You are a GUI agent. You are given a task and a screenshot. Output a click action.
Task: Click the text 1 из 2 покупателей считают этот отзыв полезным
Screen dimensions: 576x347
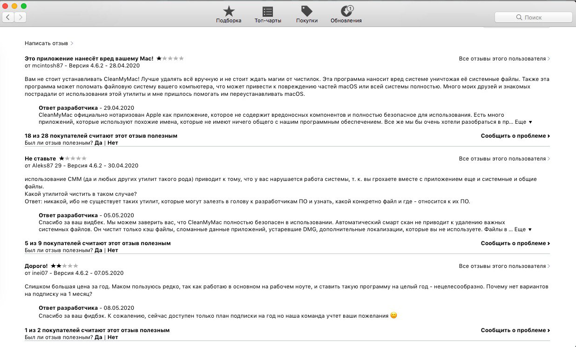tap(97, 330)
